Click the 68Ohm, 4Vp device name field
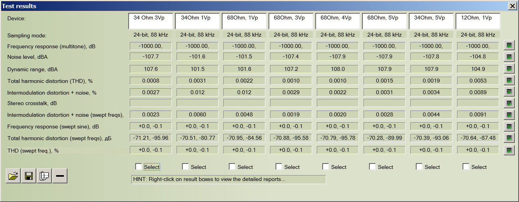The height and width of the screenshot is (202, 519). pyautogui.click(x=338, y=21)
